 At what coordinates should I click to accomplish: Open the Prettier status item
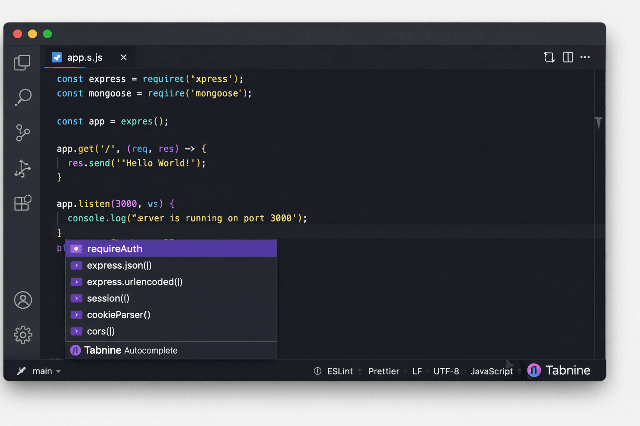coord(384,371)
